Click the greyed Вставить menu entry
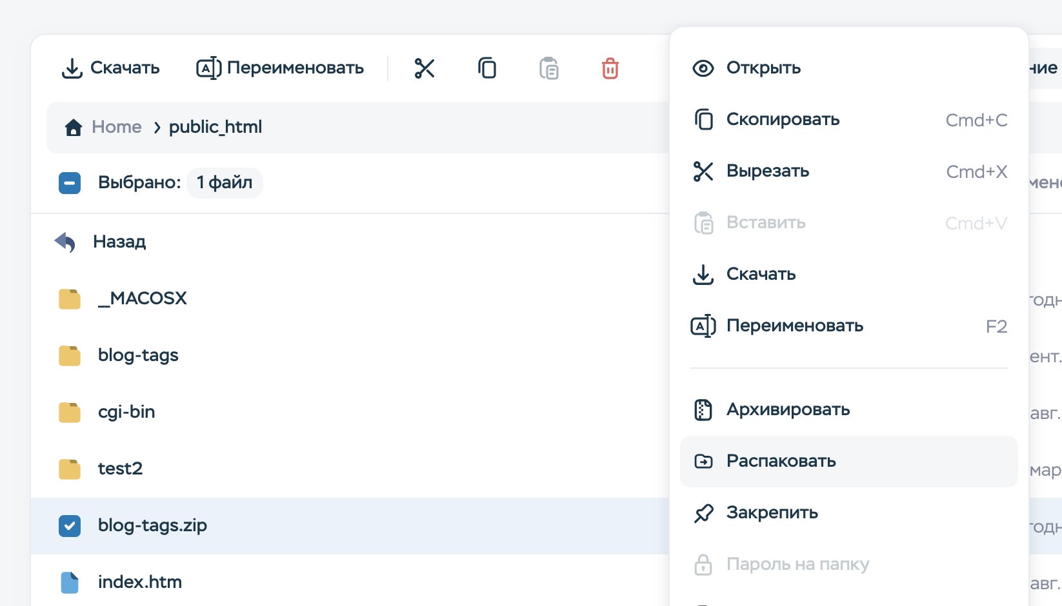The image size is (1062, 606). tap(849, 223)
